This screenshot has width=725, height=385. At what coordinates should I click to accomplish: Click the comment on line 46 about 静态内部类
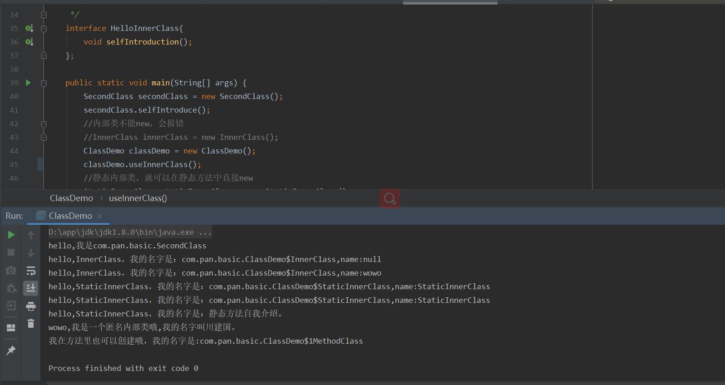168,178
